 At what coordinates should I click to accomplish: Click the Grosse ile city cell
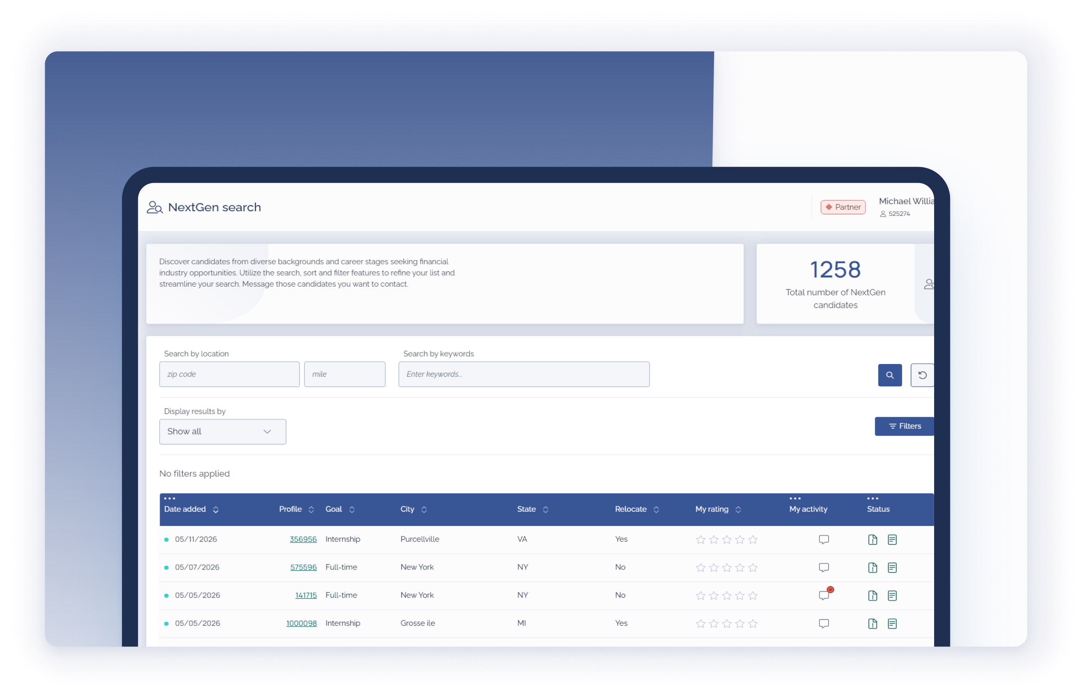click(418, 624)
